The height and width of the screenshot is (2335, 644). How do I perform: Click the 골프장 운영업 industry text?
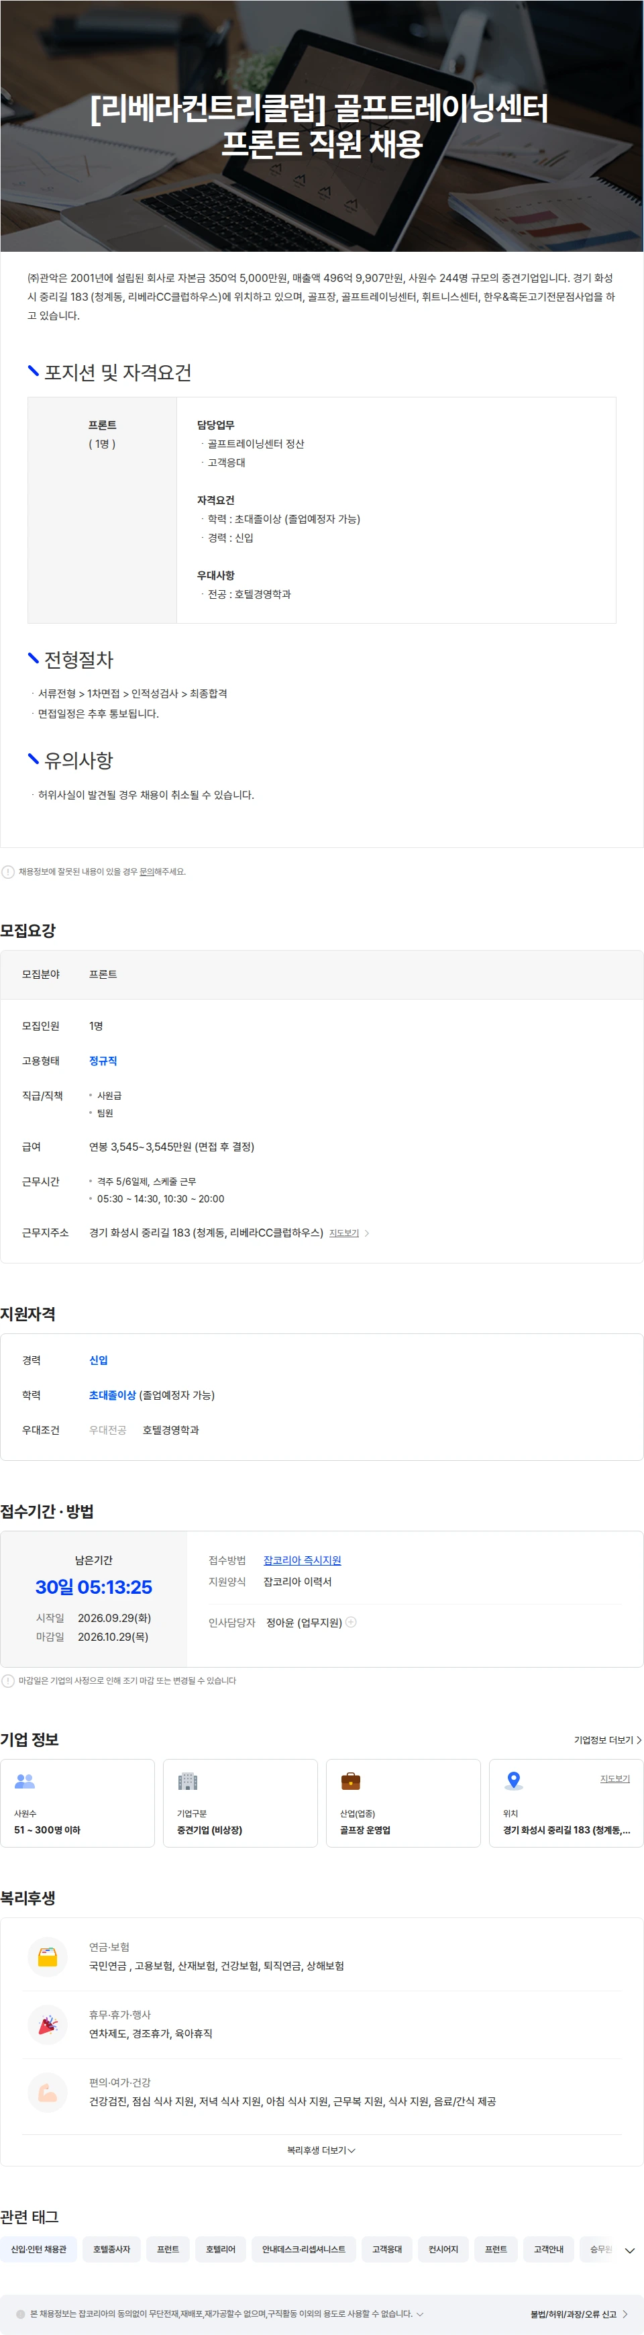click(365, 1829)
